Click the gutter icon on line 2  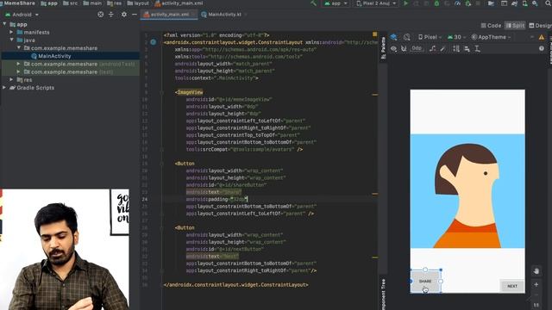coord(154,42)
